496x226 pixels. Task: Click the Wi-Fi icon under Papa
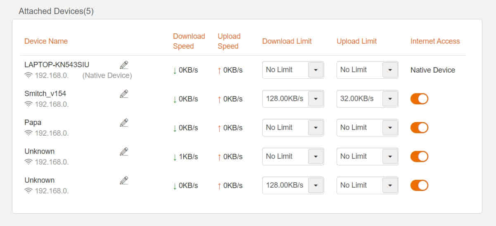[28, 133]
